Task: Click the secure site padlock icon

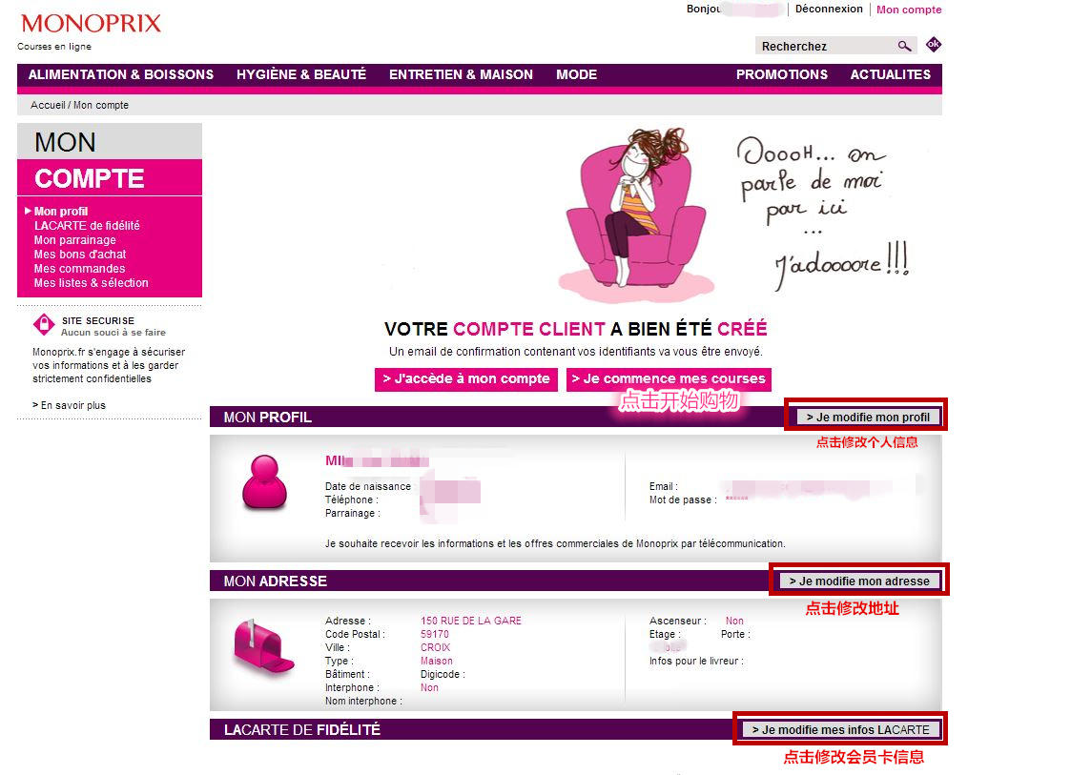Action: (45, 324)
